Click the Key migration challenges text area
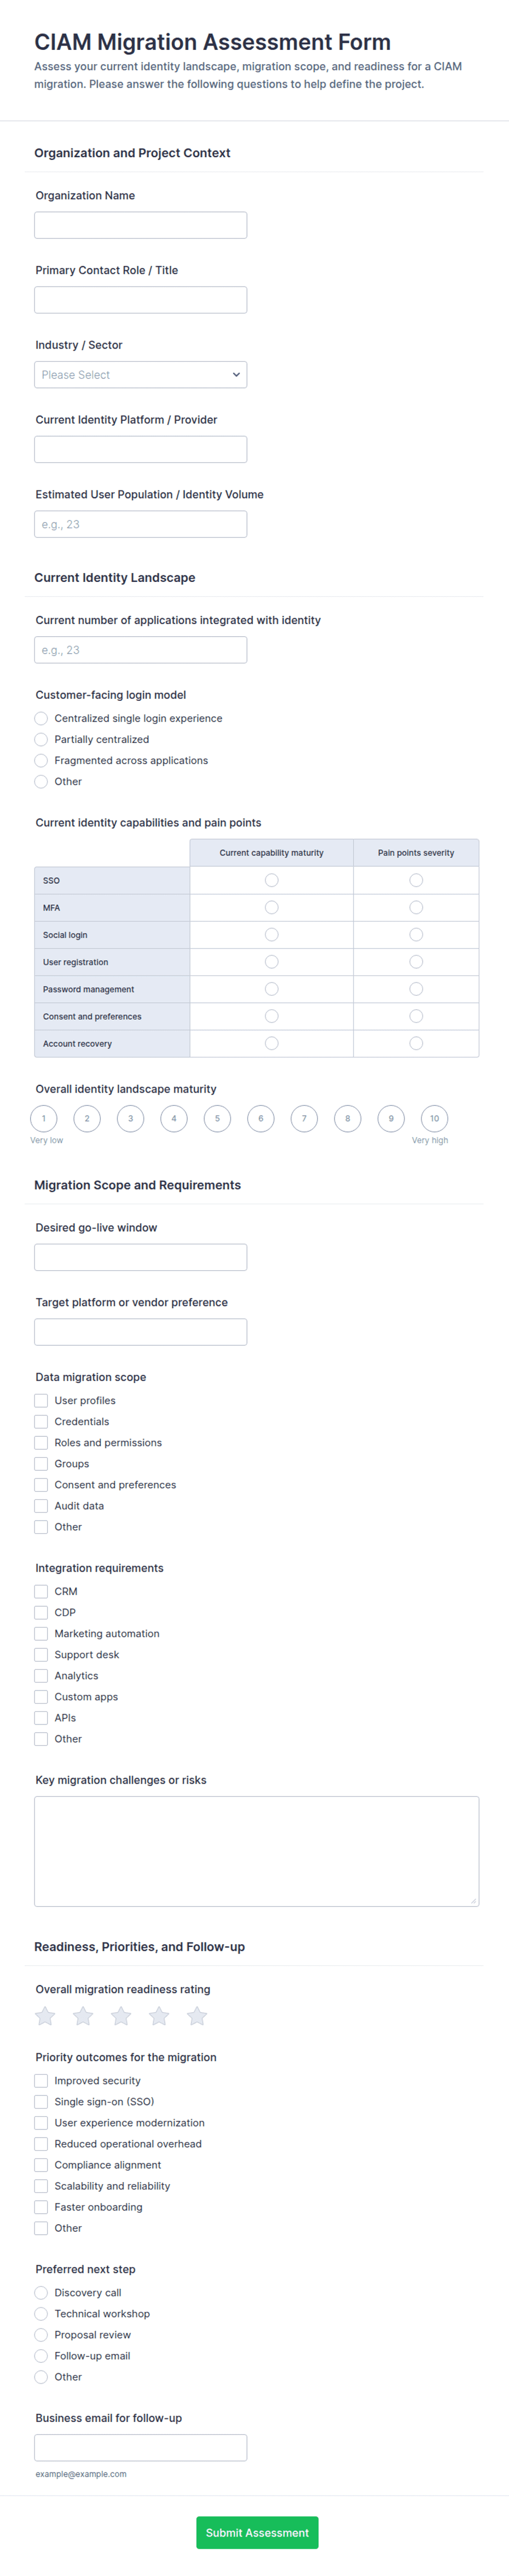Viewport: 509px width, 2576px height. [x=257, y=1851]
